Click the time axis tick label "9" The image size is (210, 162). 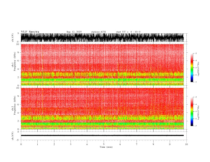coord(170,144)
